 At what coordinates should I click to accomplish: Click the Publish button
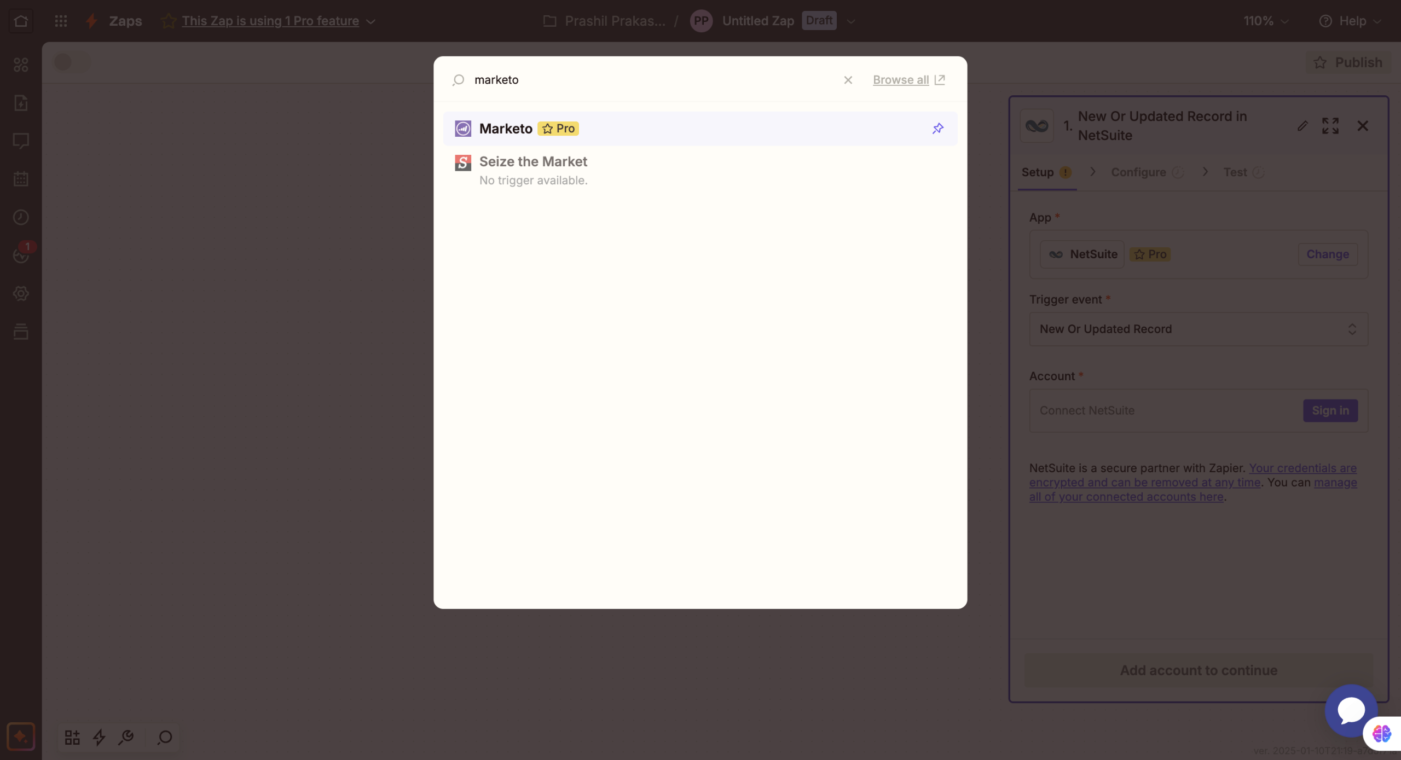1348,62
